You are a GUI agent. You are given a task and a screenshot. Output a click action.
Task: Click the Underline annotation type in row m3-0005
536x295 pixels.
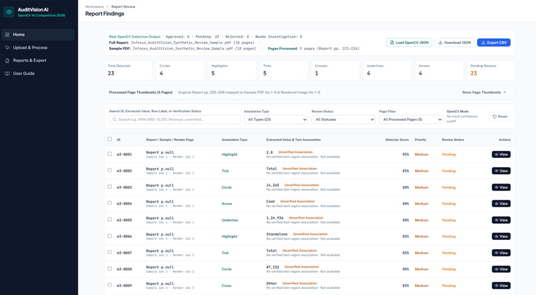(x=229, y=220)
